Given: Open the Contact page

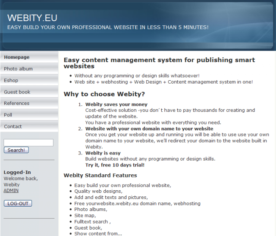Looking at the screenshot, I should (29, 126).
